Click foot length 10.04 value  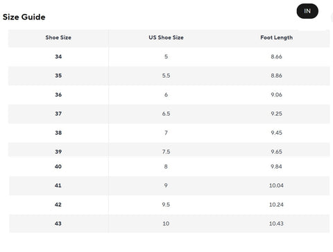point(276,185)
